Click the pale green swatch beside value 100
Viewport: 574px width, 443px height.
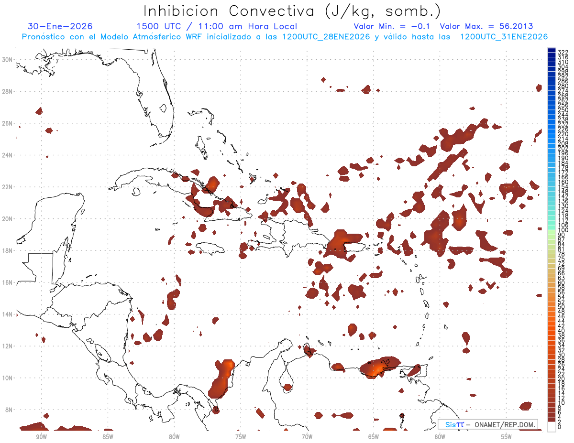click(552, 231)
